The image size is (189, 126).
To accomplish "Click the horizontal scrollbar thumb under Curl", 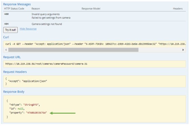I will point(73,50).
